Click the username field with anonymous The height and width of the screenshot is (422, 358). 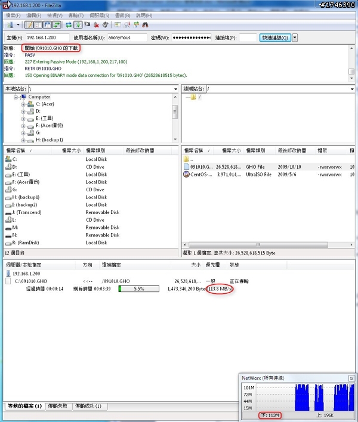tap(127, 38)
